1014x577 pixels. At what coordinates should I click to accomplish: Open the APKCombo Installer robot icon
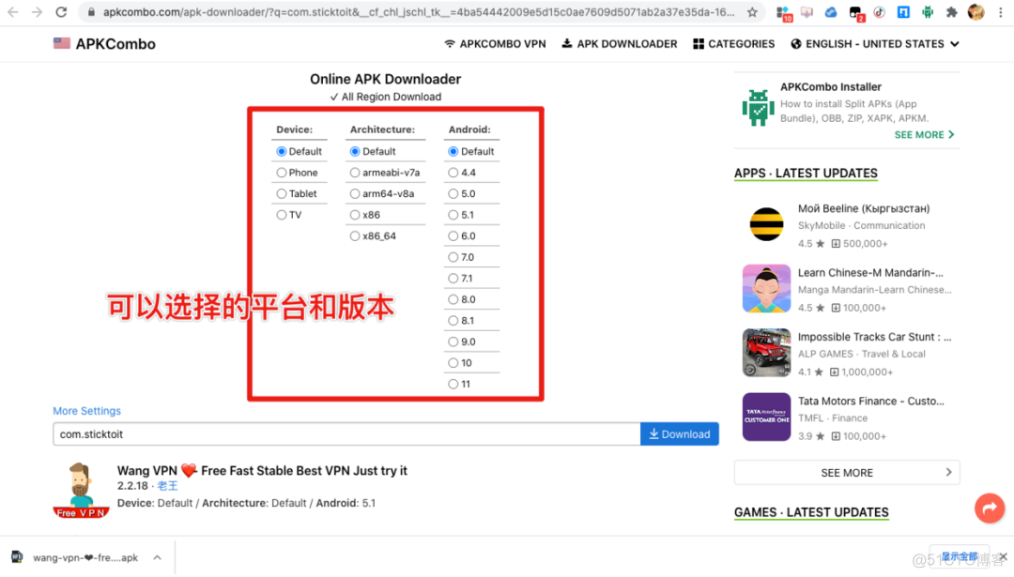point(758,107)
